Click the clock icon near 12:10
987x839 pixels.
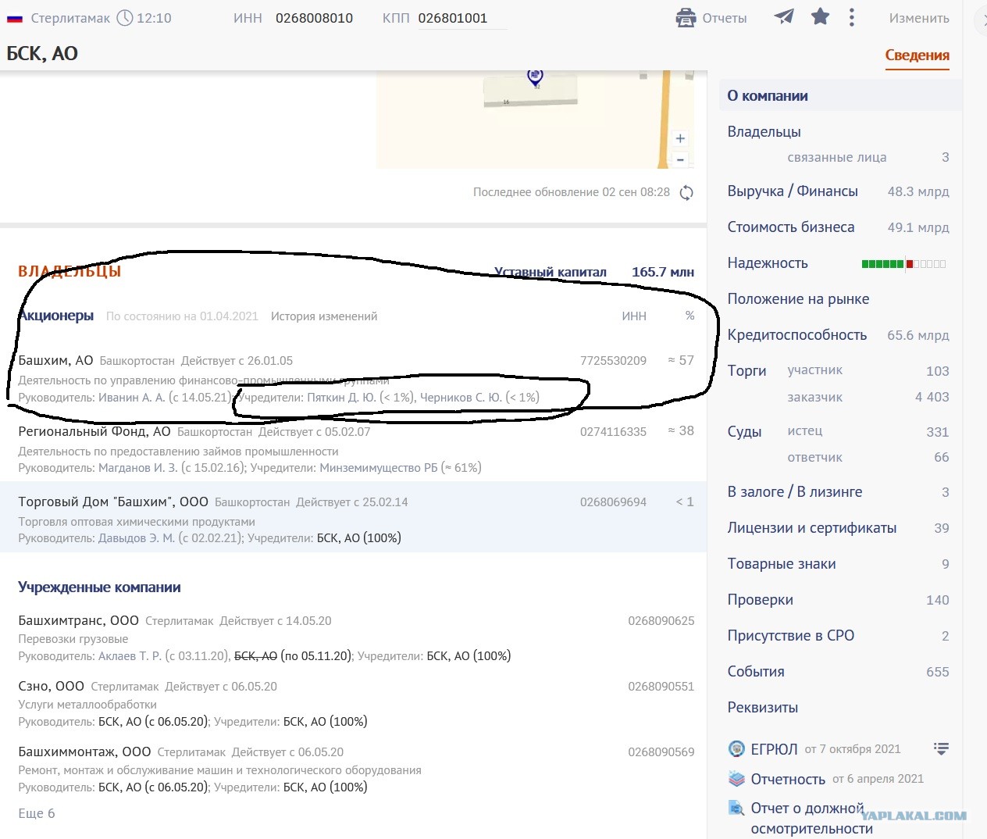(125, 17)
